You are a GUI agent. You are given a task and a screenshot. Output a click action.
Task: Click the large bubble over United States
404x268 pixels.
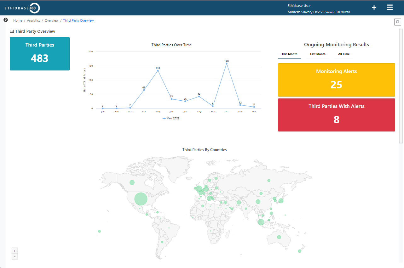[x=141, y=199]
